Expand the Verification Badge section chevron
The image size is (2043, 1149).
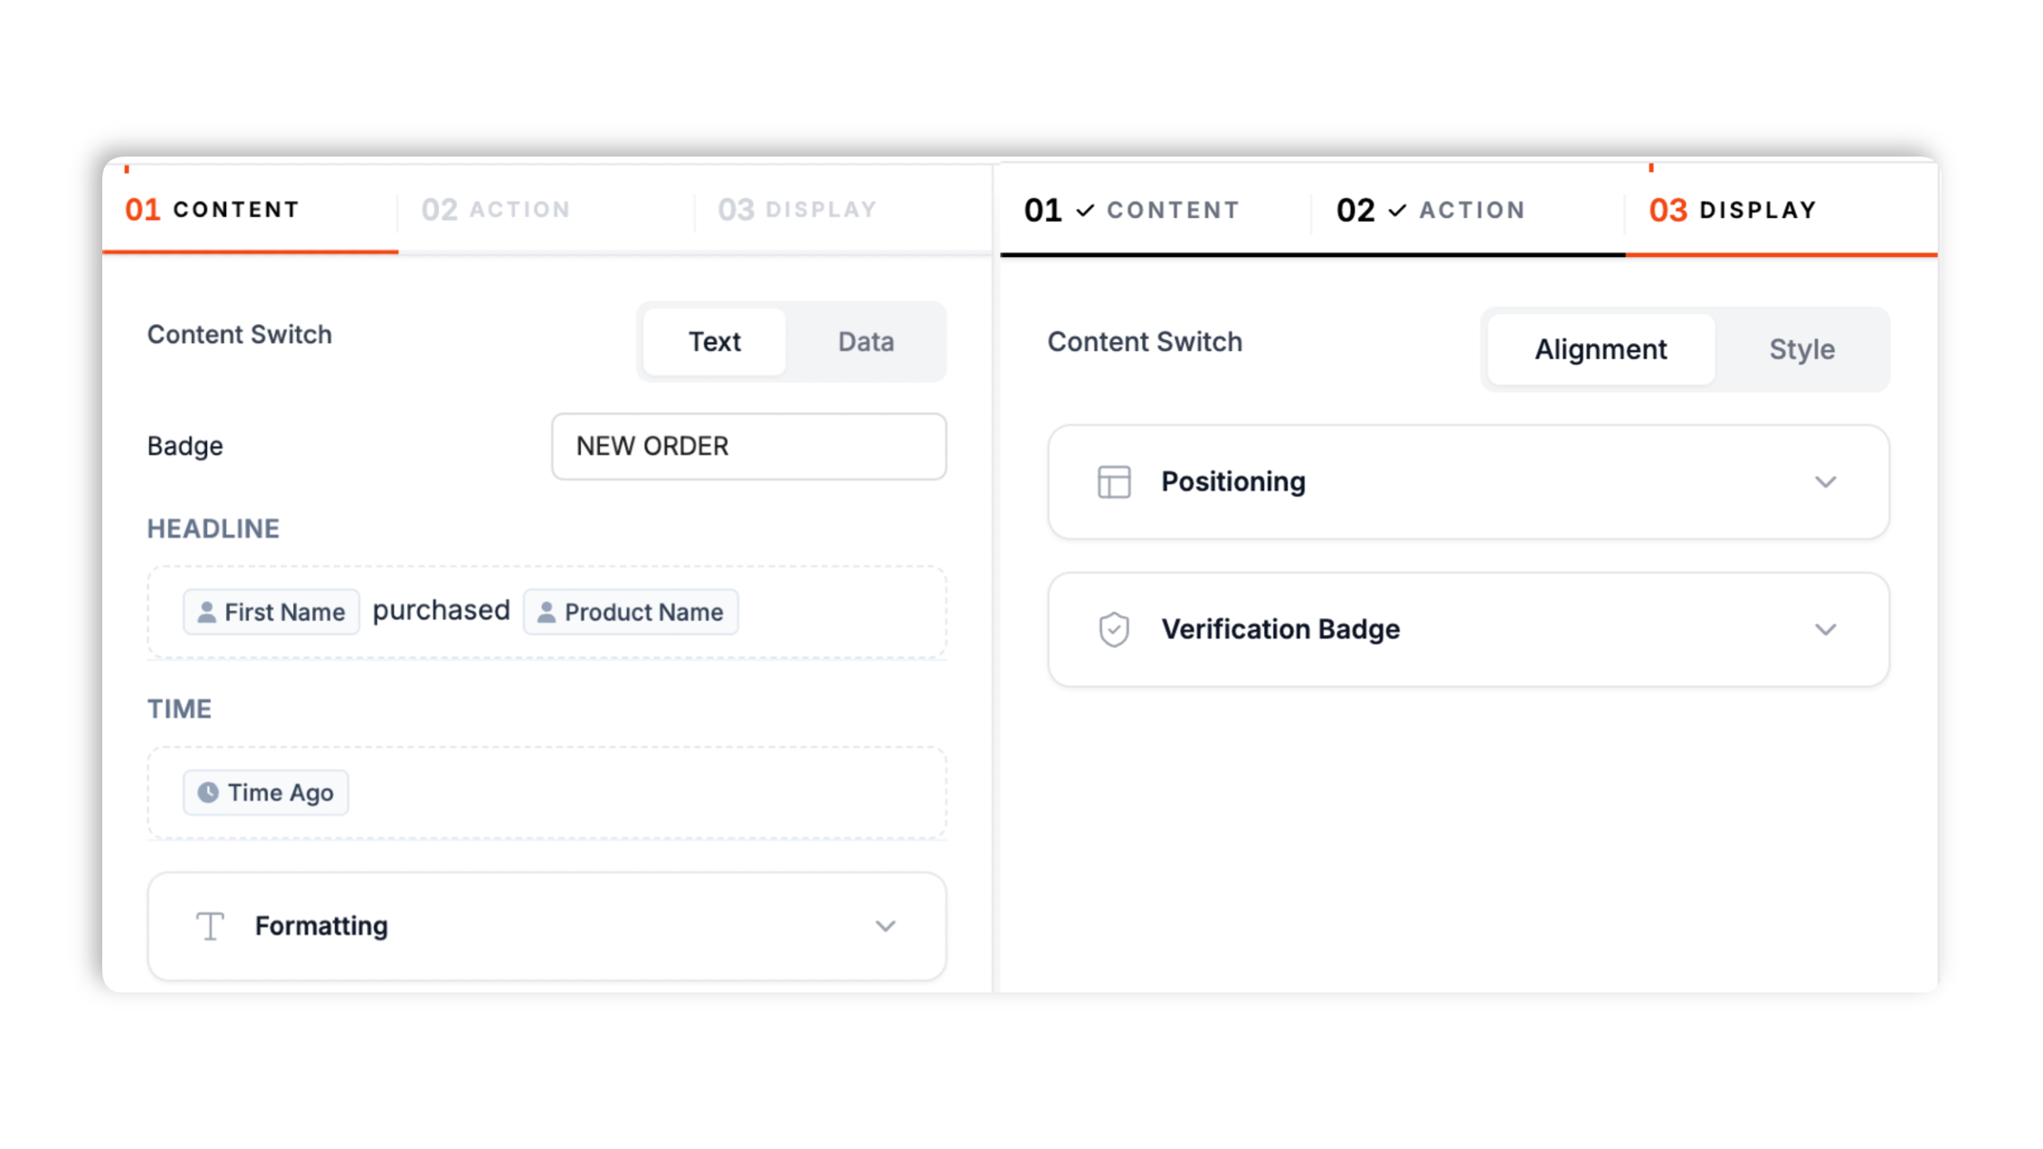coord(1826,630)
